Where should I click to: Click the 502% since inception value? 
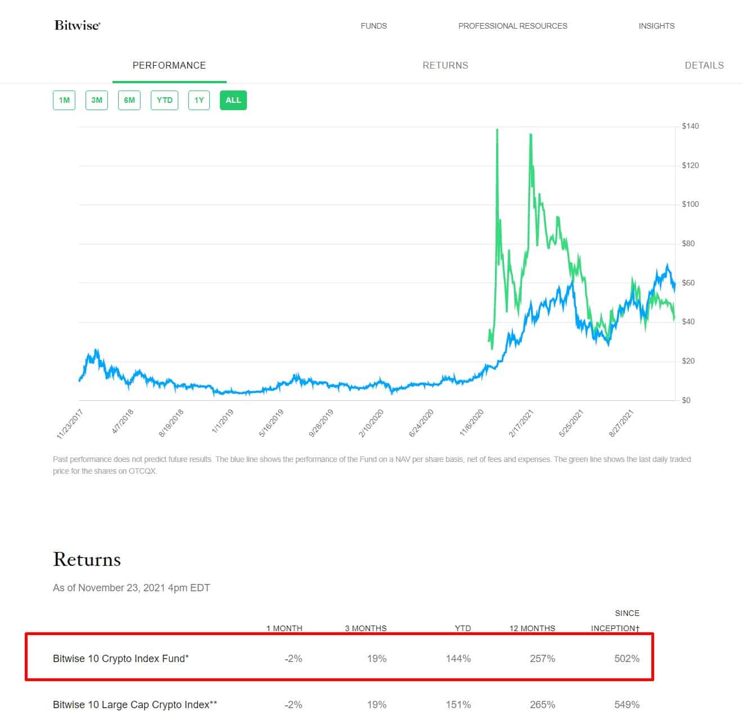pyautogui.click(x=627, y=658)
